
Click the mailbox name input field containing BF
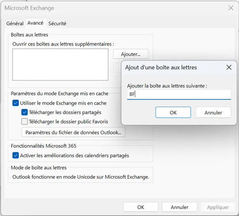[x=179, y=94]
